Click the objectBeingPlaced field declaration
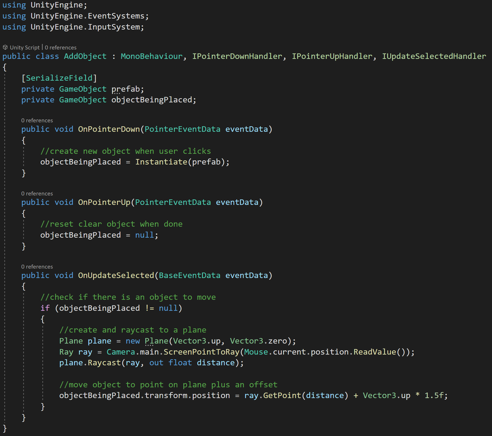Image resolution: width=492 pixels, height=436 pixels. pos(153,100)
